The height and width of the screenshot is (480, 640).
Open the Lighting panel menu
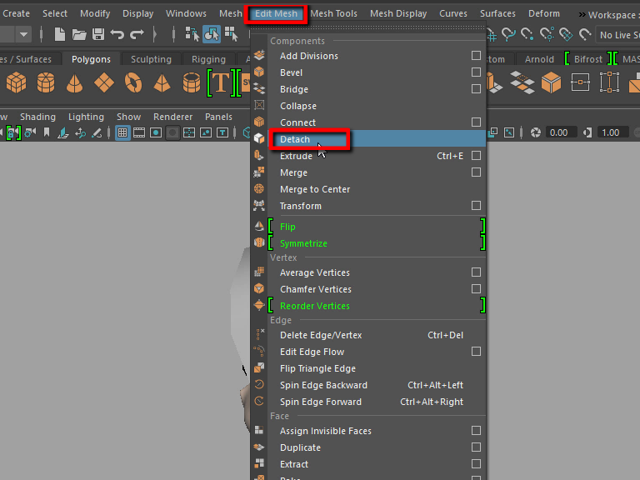[86, 117]
